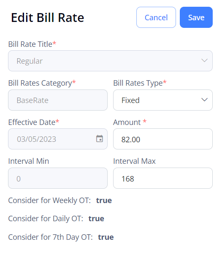
Task: Open the calendar icon in Effective Date
Action: pyautogui.click(x=100, y=139)
